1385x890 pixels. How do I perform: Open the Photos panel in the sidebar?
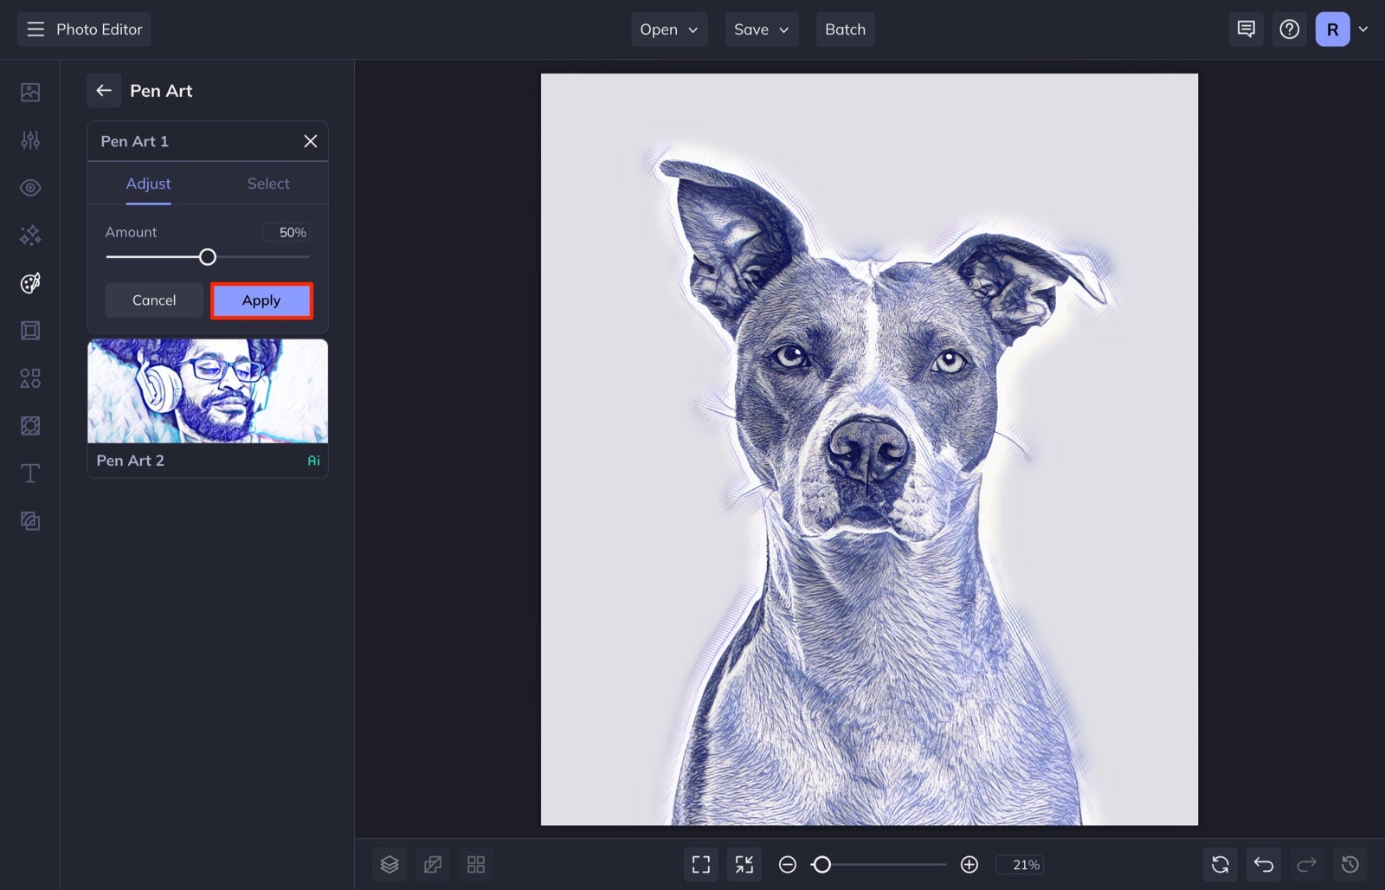pos(29,92)
